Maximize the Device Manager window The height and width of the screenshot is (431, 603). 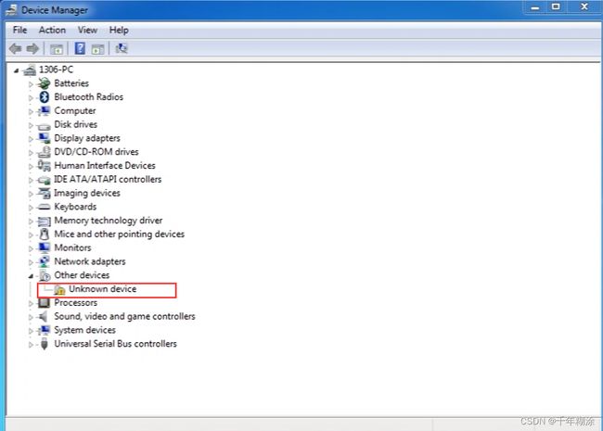click(x=556, y=6)
